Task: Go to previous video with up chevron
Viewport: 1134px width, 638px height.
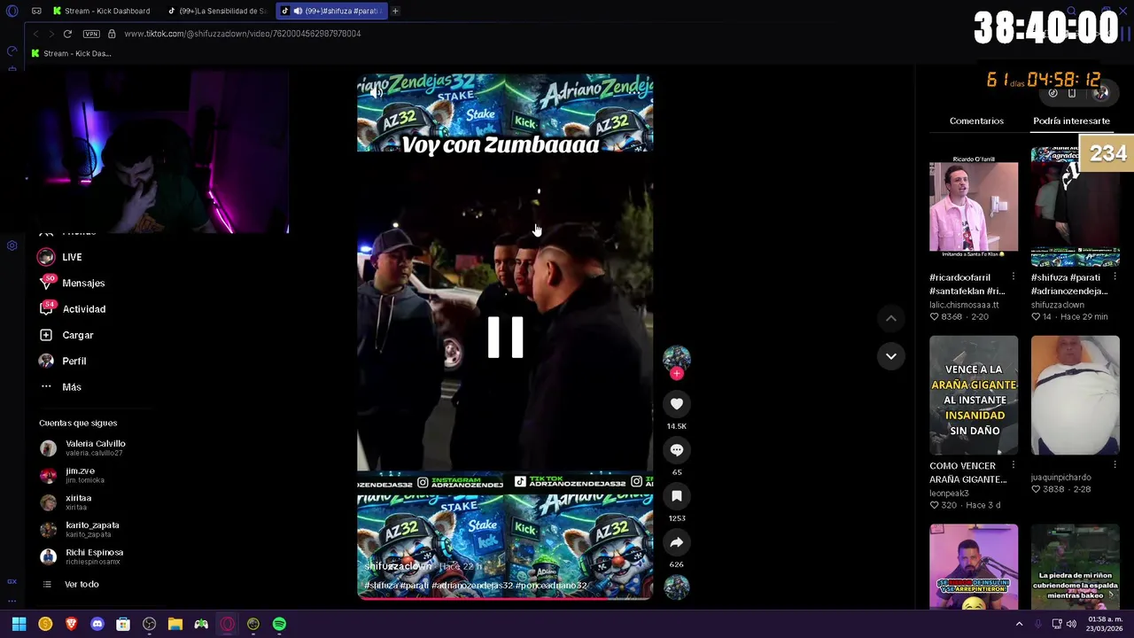Action: pos(891,318)
